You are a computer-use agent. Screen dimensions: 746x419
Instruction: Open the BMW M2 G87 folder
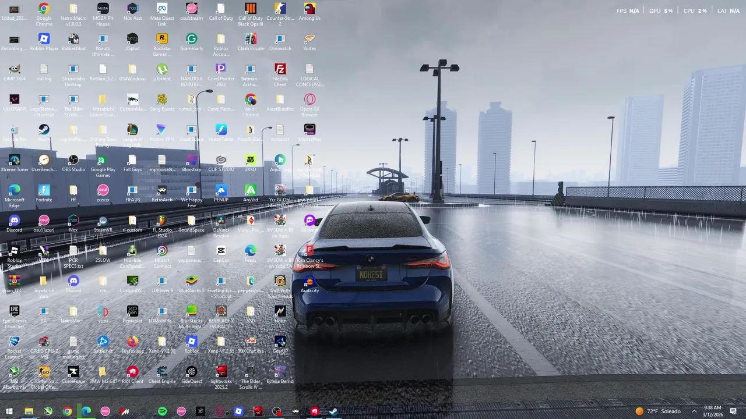[103, 375]
